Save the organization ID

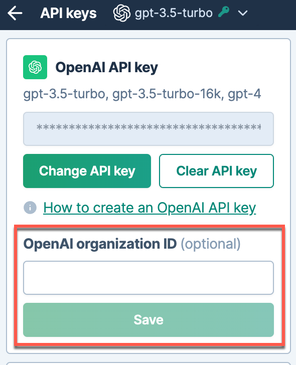click(x=149, y=320)
